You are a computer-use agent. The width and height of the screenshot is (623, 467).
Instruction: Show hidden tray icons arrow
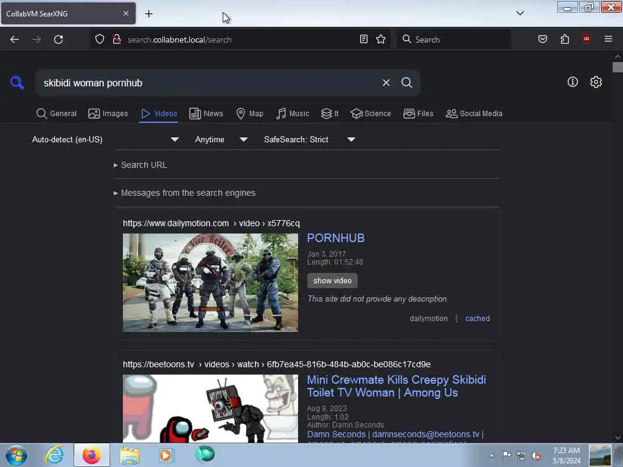coord(492,455)
